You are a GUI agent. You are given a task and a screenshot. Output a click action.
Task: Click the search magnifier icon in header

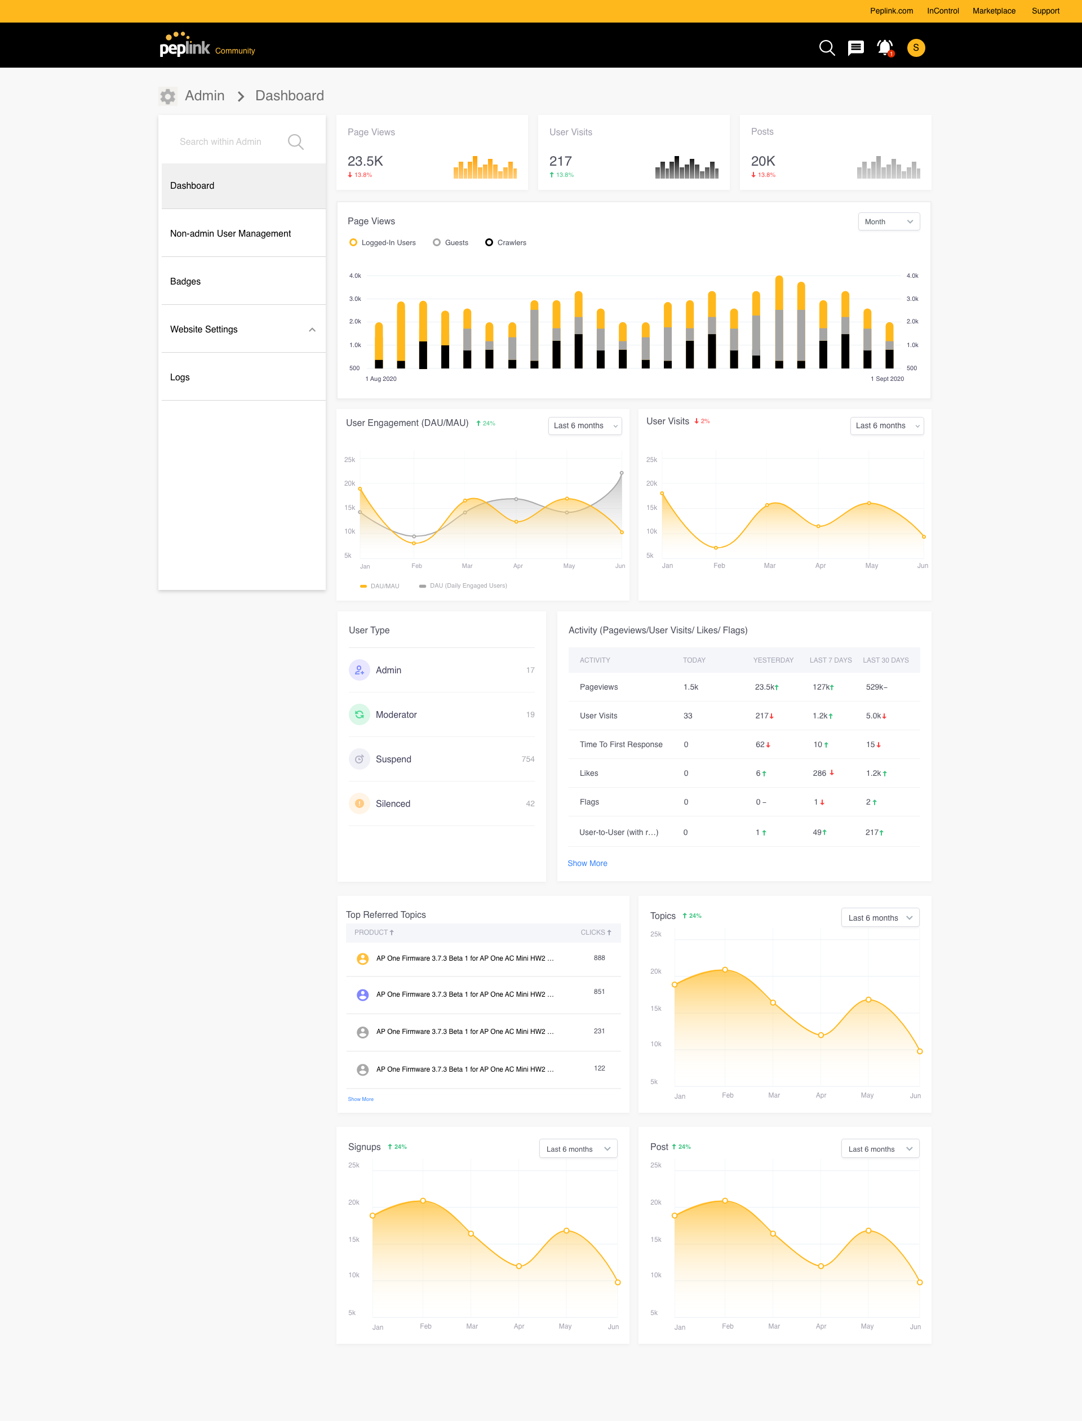(x=826, y=48)
